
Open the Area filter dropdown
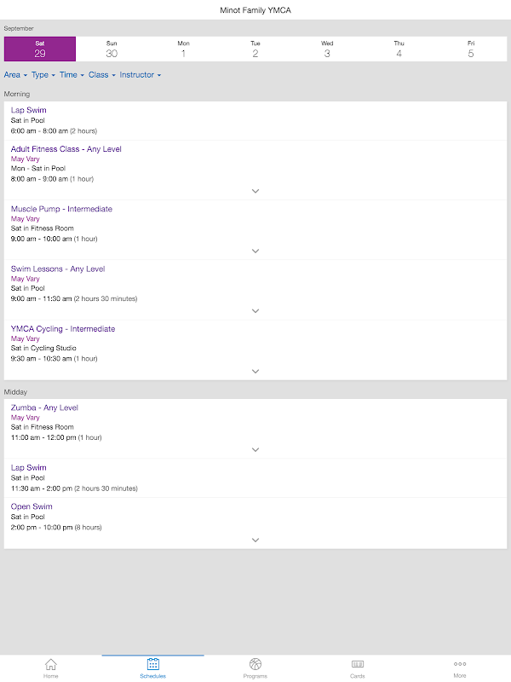click(x=15, y=75)
